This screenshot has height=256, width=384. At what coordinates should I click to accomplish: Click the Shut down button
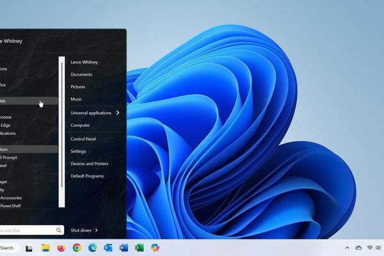point(81,230)
